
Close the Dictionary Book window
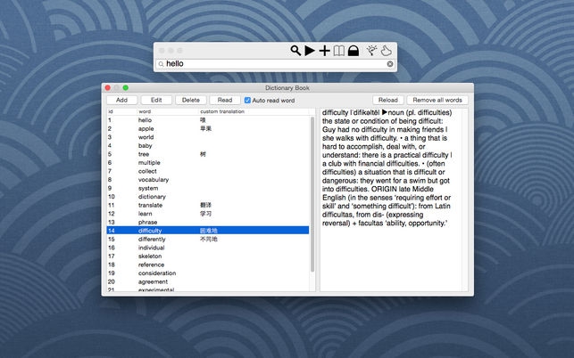pyautogui.click(x=108, y=87)
